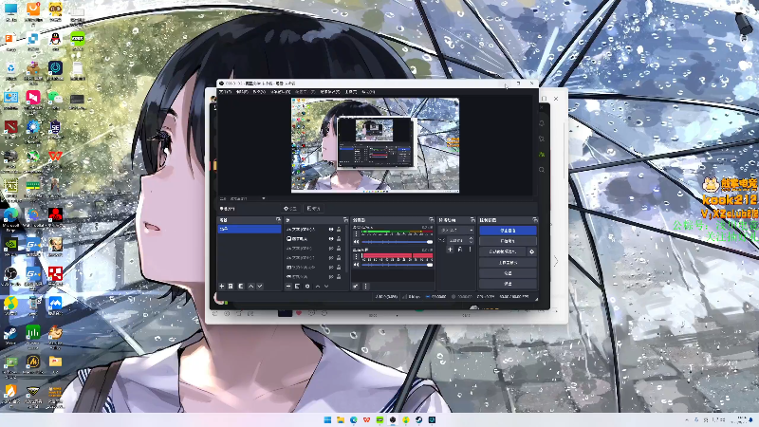This screenshot has height=427, width=759.
Task: Open the Windows Start menu
Action: click(327, 419)
